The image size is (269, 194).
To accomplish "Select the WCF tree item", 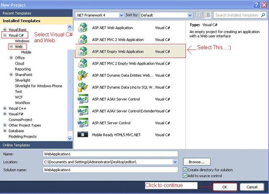I will (19, 97).
